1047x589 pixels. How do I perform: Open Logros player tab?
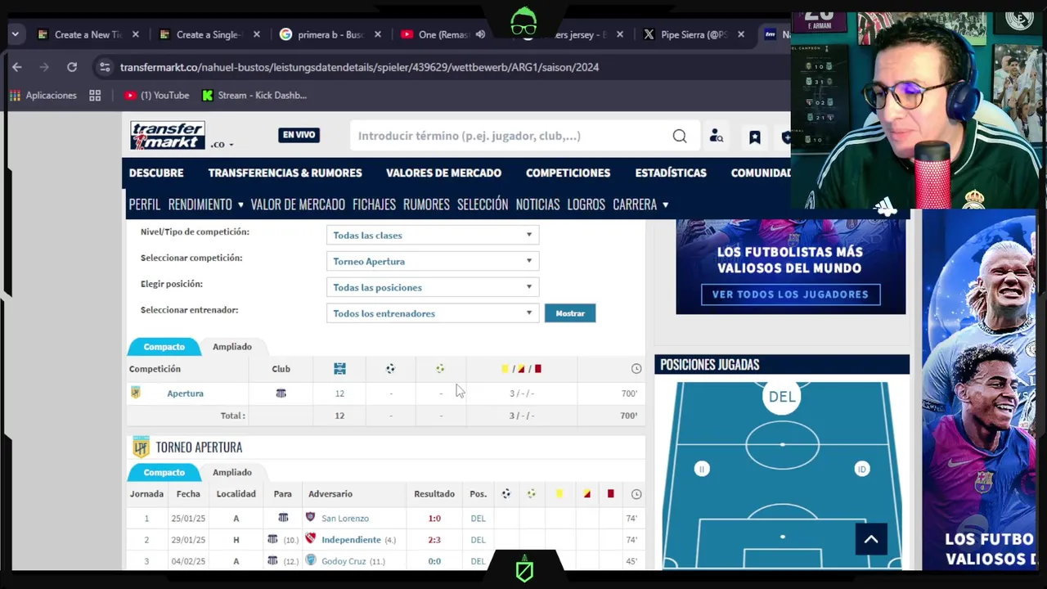coord(586,205)
